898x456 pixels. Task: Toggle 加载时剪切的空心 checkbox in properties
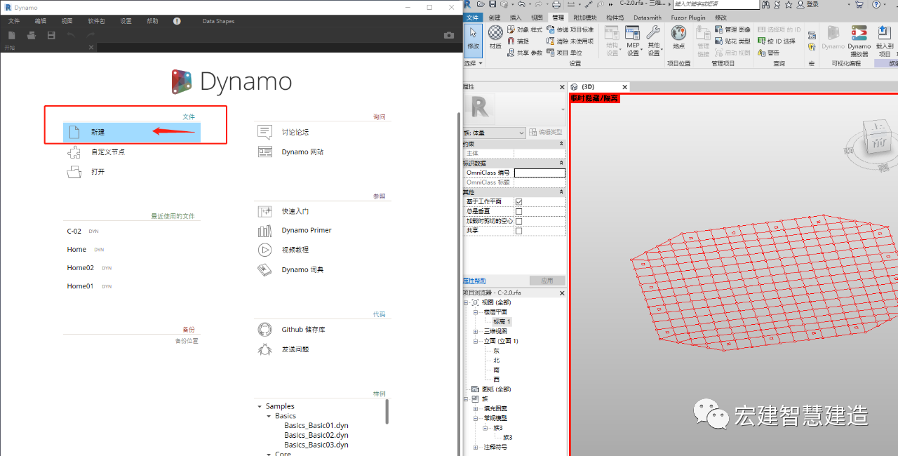518,221
